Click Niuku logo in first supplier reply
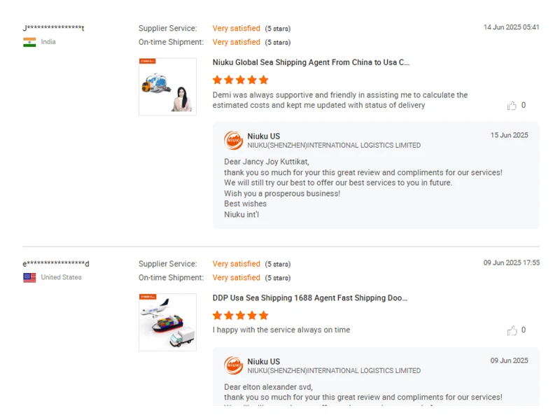This screenshot has width=560, height=420. (x=233, y=140)
